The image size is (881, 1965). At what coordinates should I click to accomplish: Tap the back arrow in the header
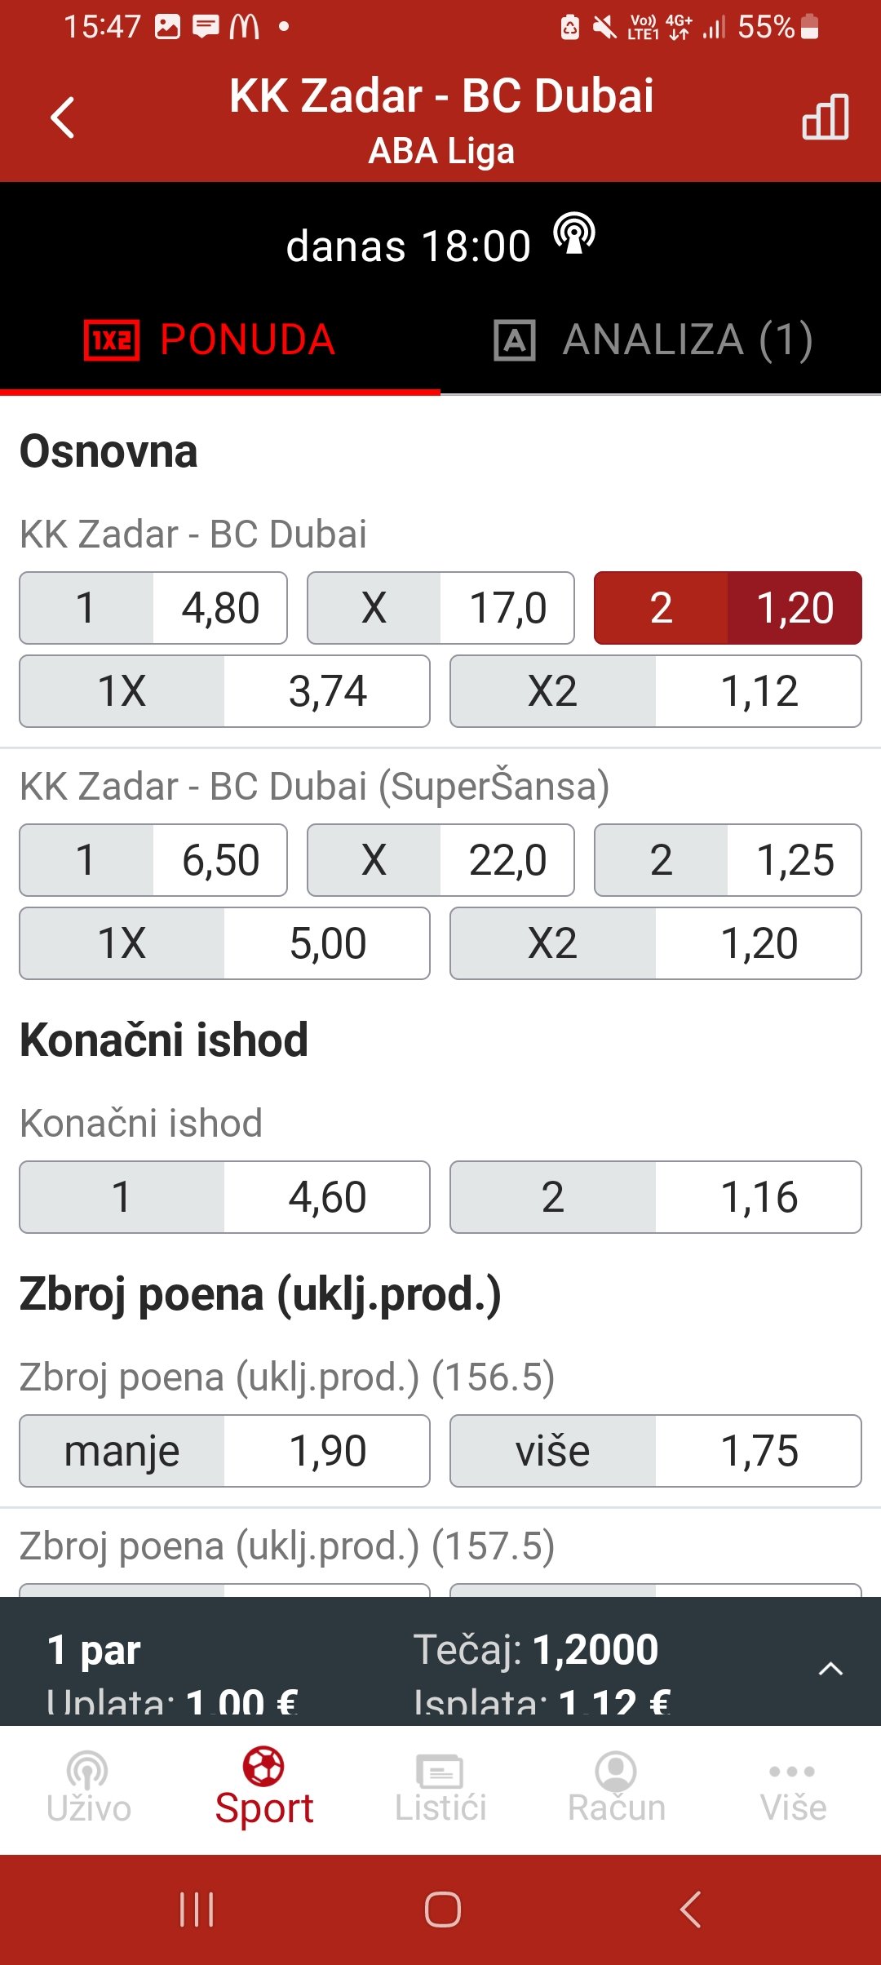(x=63, y=118)
